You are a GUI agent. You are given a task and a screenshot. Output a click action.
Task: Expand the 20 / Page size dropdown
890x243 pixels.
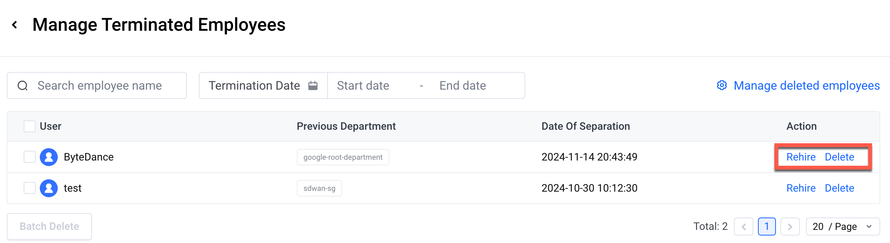click(843, 226)
